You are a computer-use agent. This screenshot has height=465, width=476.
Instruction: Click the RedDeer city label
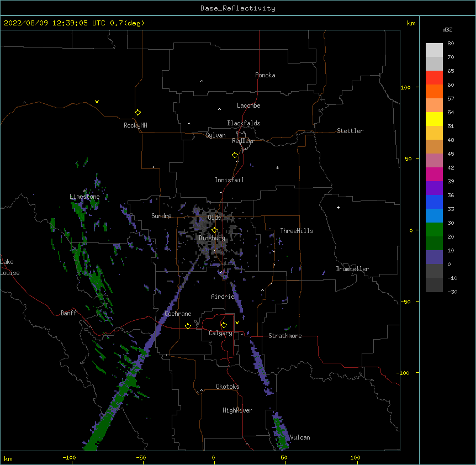coord(243,141)
